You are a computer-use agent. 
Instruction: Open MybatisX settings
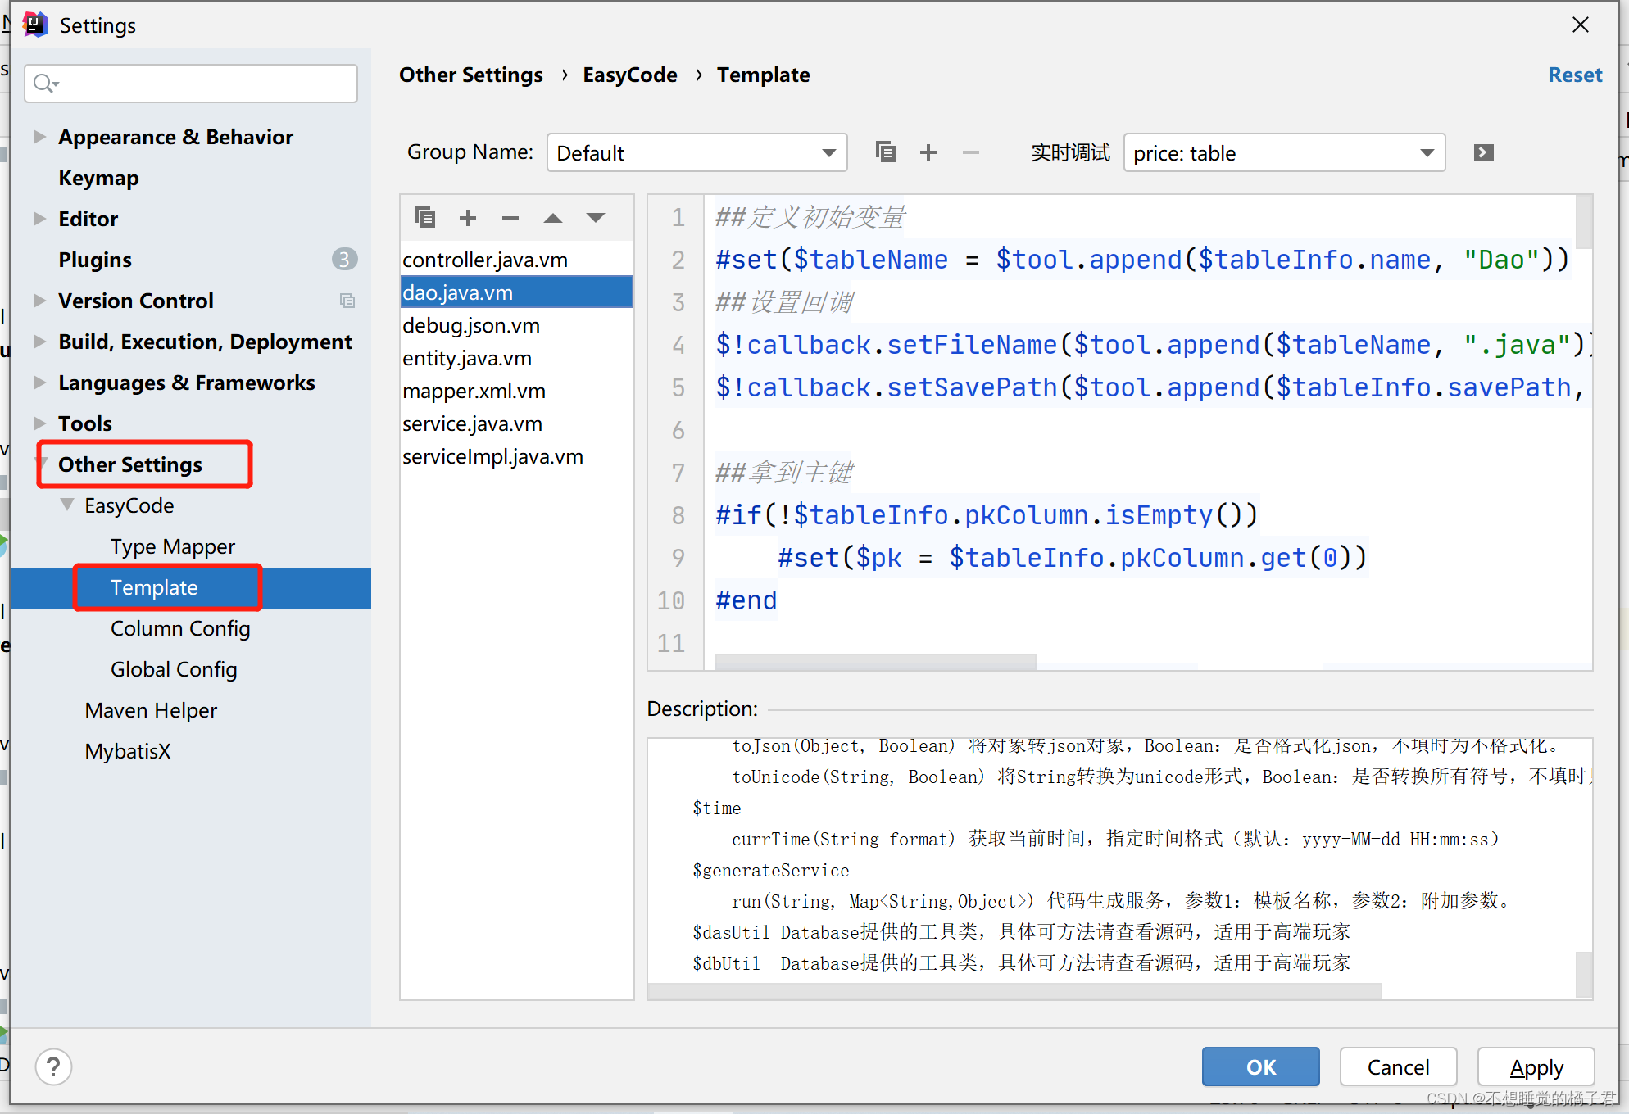click(x=128, y=751)
